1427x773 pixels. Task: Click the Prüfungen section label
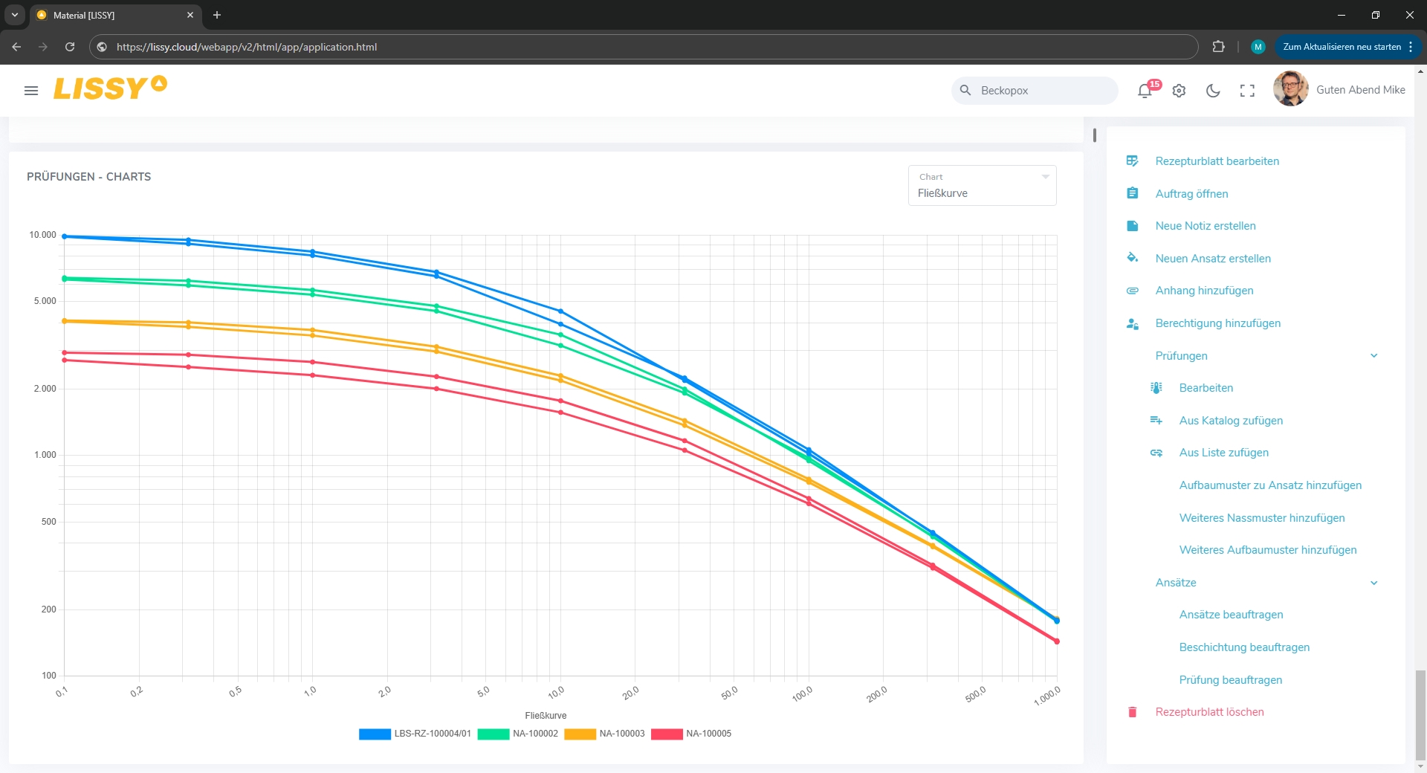pyautogui.click(x=1181, y=356)
